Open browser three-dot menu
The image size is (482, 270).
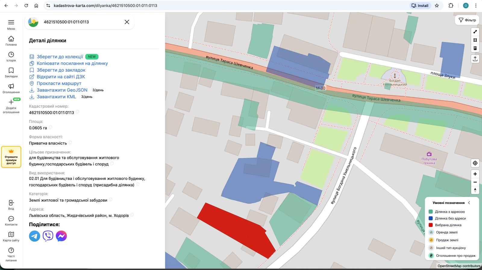[x=476, y=5]
